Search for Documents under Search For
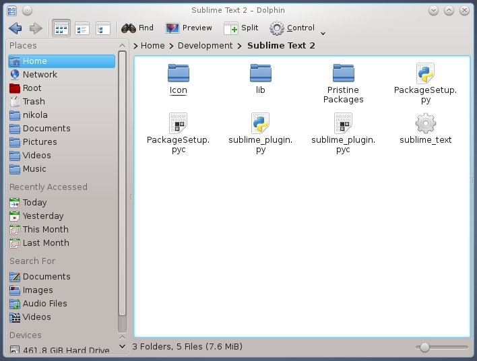Viewport: 477px width, 361px height. click(x=62, y=276)
